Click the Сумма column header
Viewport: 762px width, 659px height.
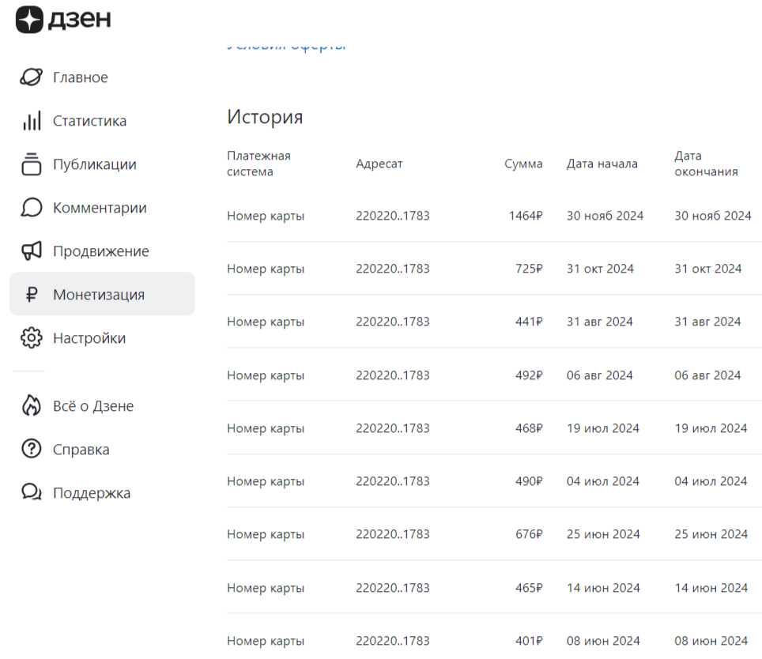tap(523, 164)
